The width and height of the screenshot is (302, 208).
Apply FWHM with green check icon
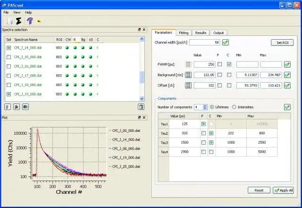click(x=287, y=64)
